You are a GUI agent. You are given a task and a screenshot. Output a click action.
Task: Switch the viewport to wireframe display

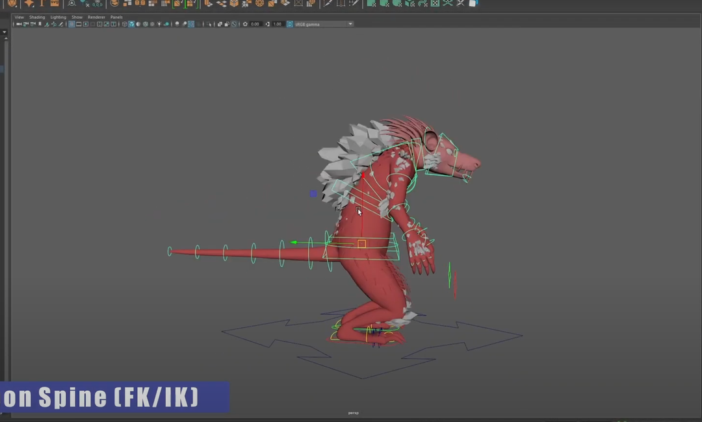click(124, 24)
